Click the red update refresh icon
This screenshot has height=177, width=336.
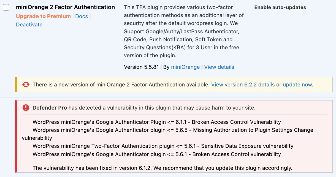point(26,85)
